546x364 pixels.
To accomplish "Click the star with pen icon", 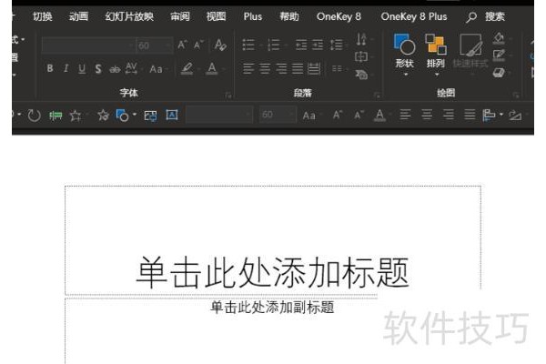I will 103,115.
